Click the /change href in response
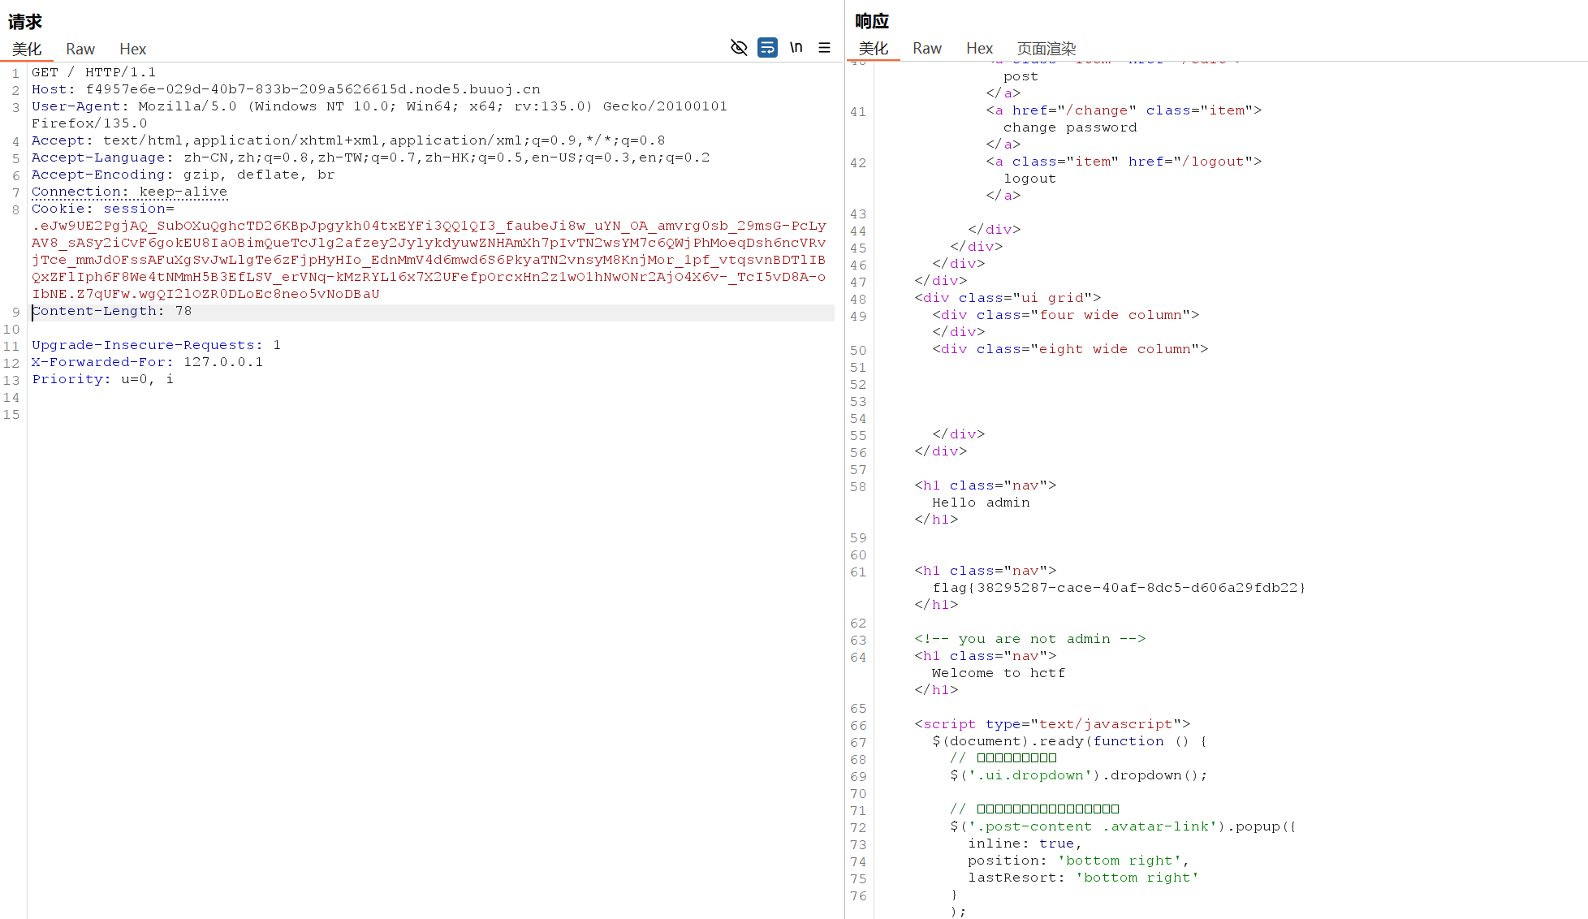Screen dimensions: 1588x919 [x=1096, y=110]
